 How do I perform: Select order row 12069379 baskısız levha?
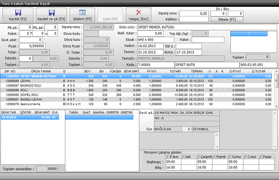tap(136, 104)
